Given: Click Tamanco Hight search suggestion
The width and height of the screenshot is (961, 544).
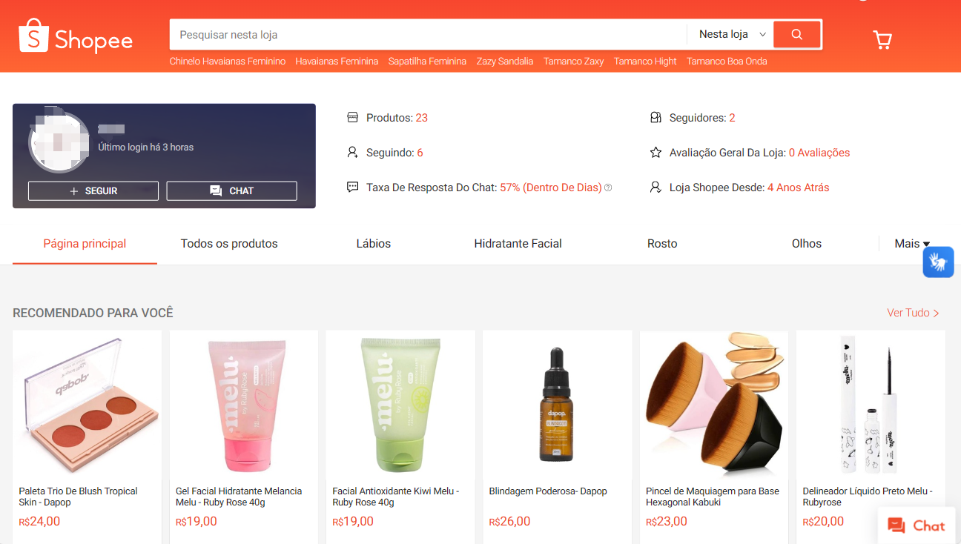Looking at the screenshot, I should click(x=645, y=62).
